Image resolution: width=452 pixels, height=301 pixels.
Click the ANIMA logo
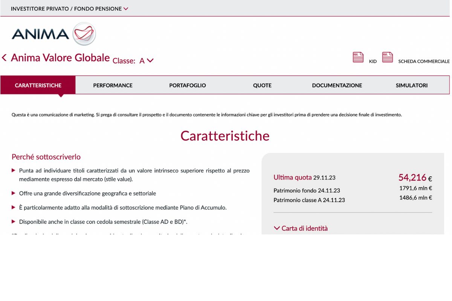tap(53, 34)
